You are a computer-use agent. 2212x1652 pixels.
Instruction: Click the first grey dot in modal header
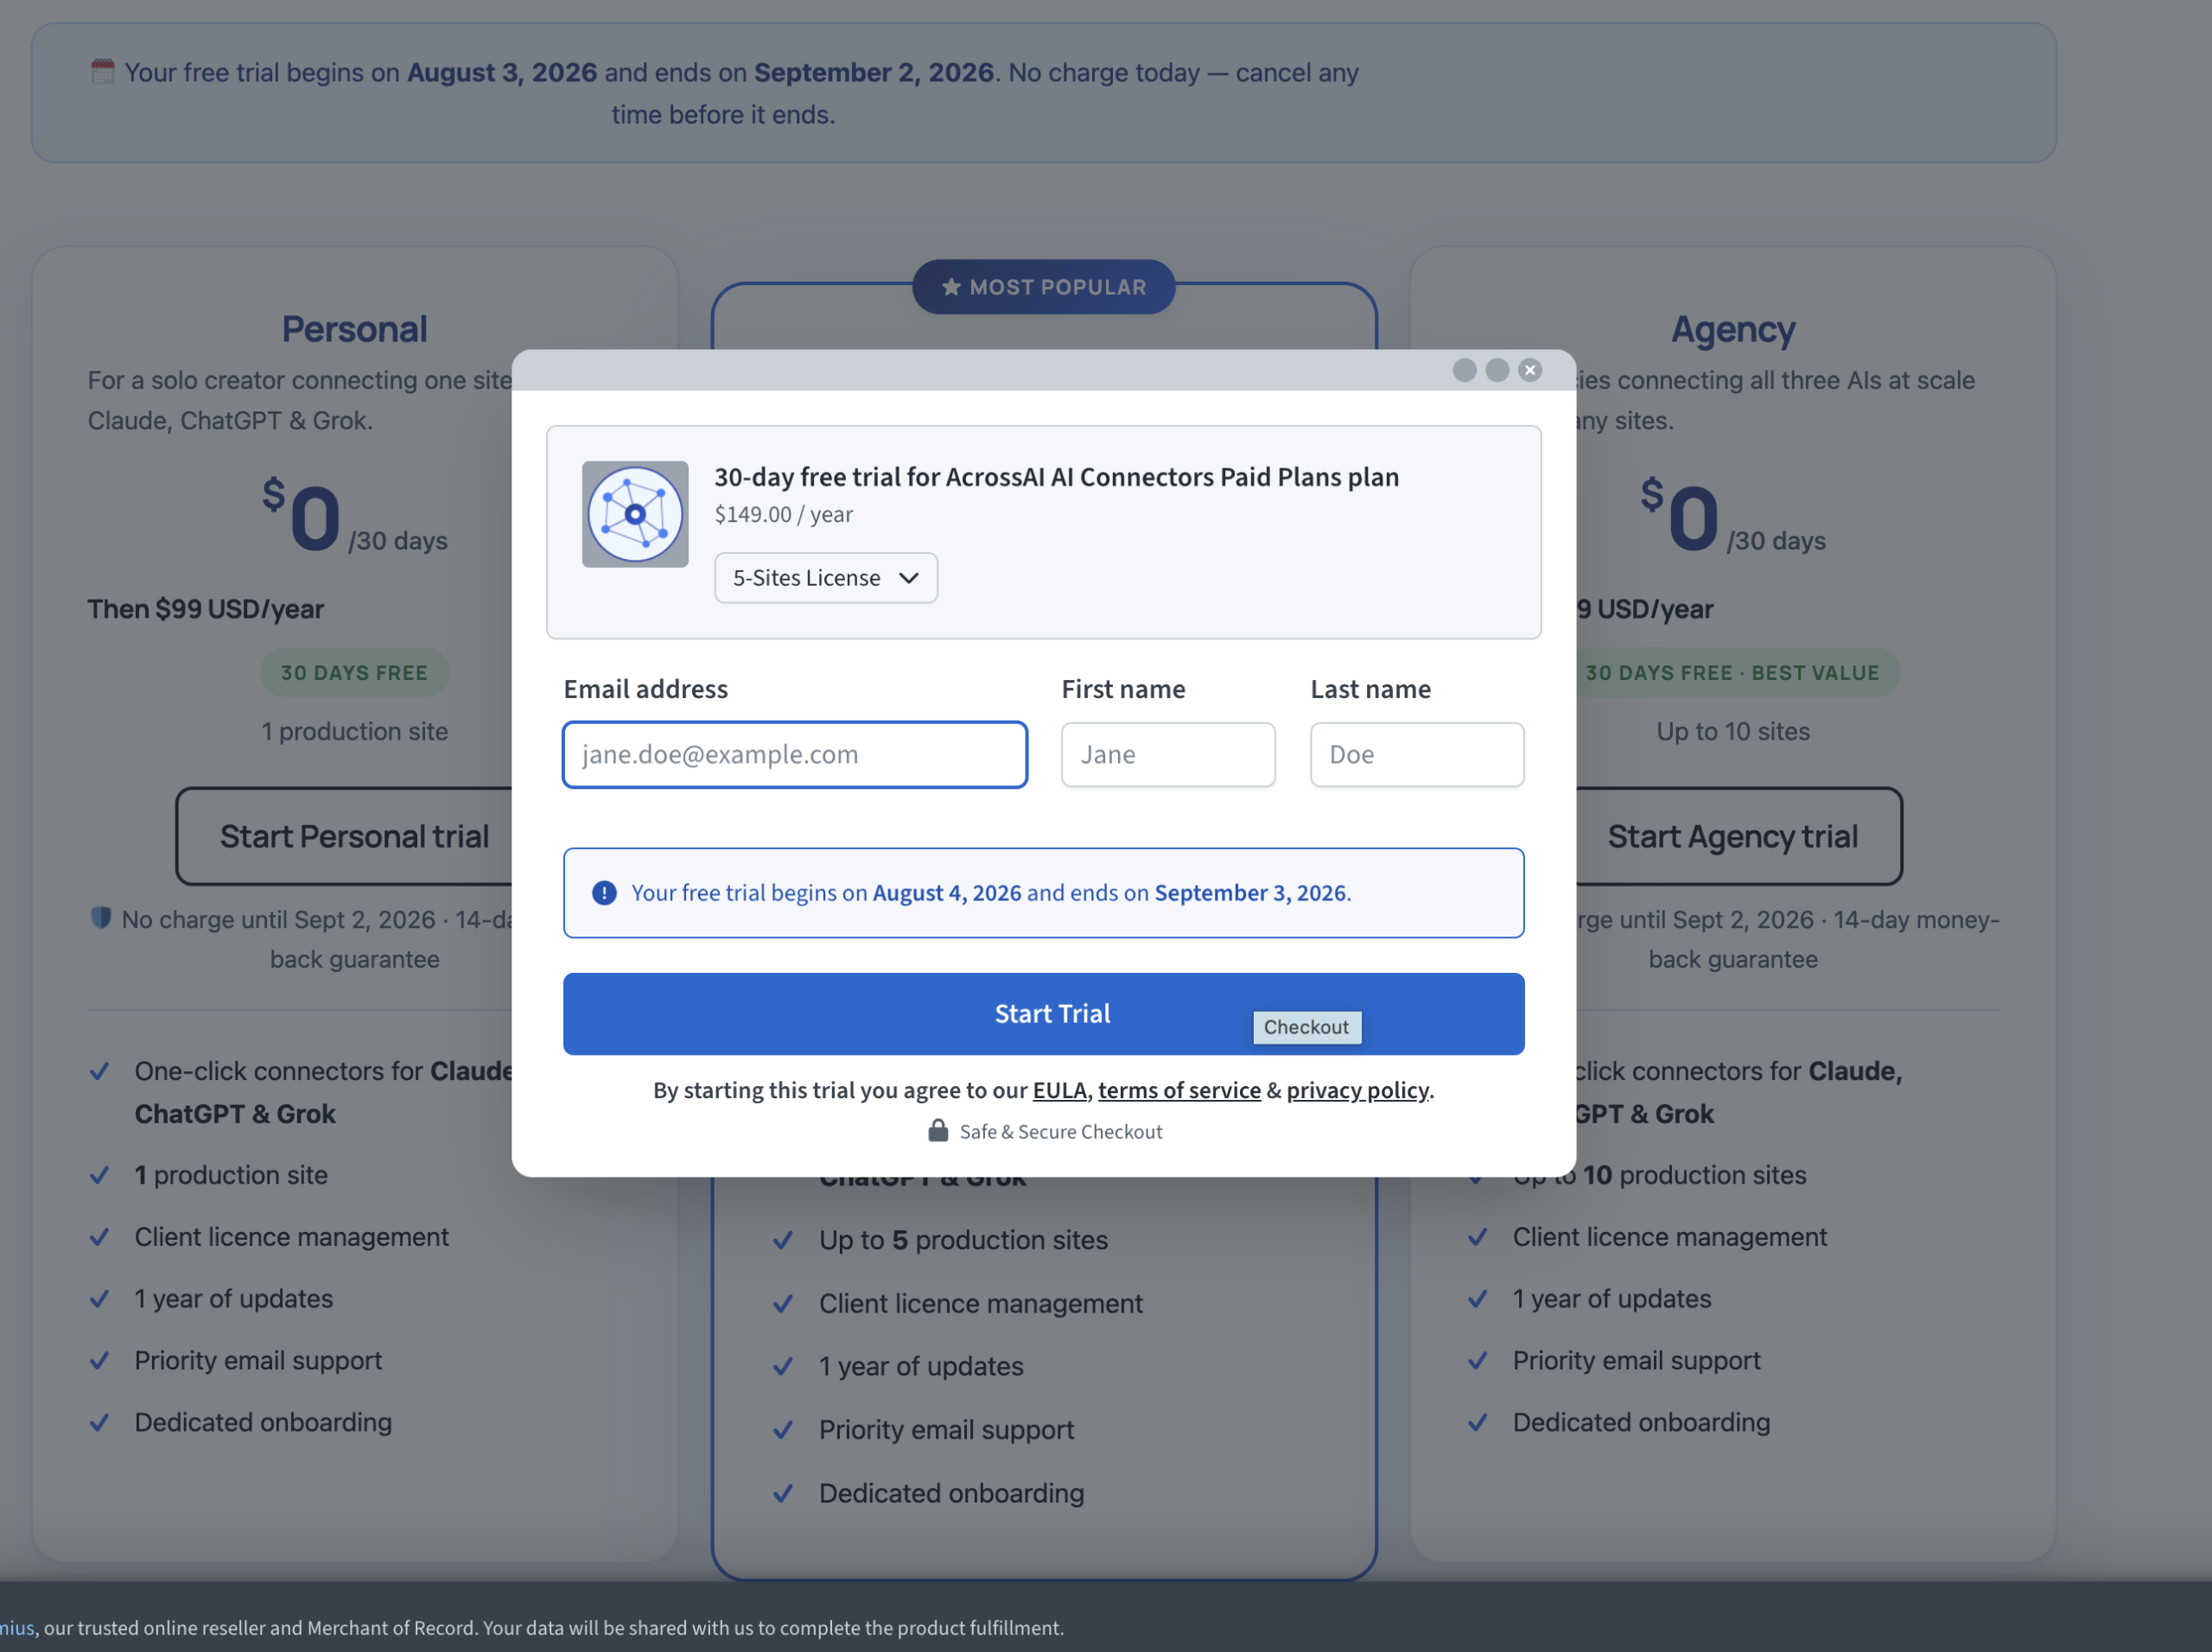tap(1464, 370)
